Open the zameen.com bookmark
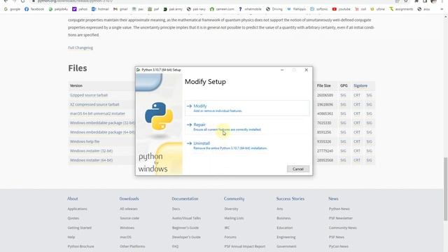This screenshot has height=252, width=448. [222, 9]
